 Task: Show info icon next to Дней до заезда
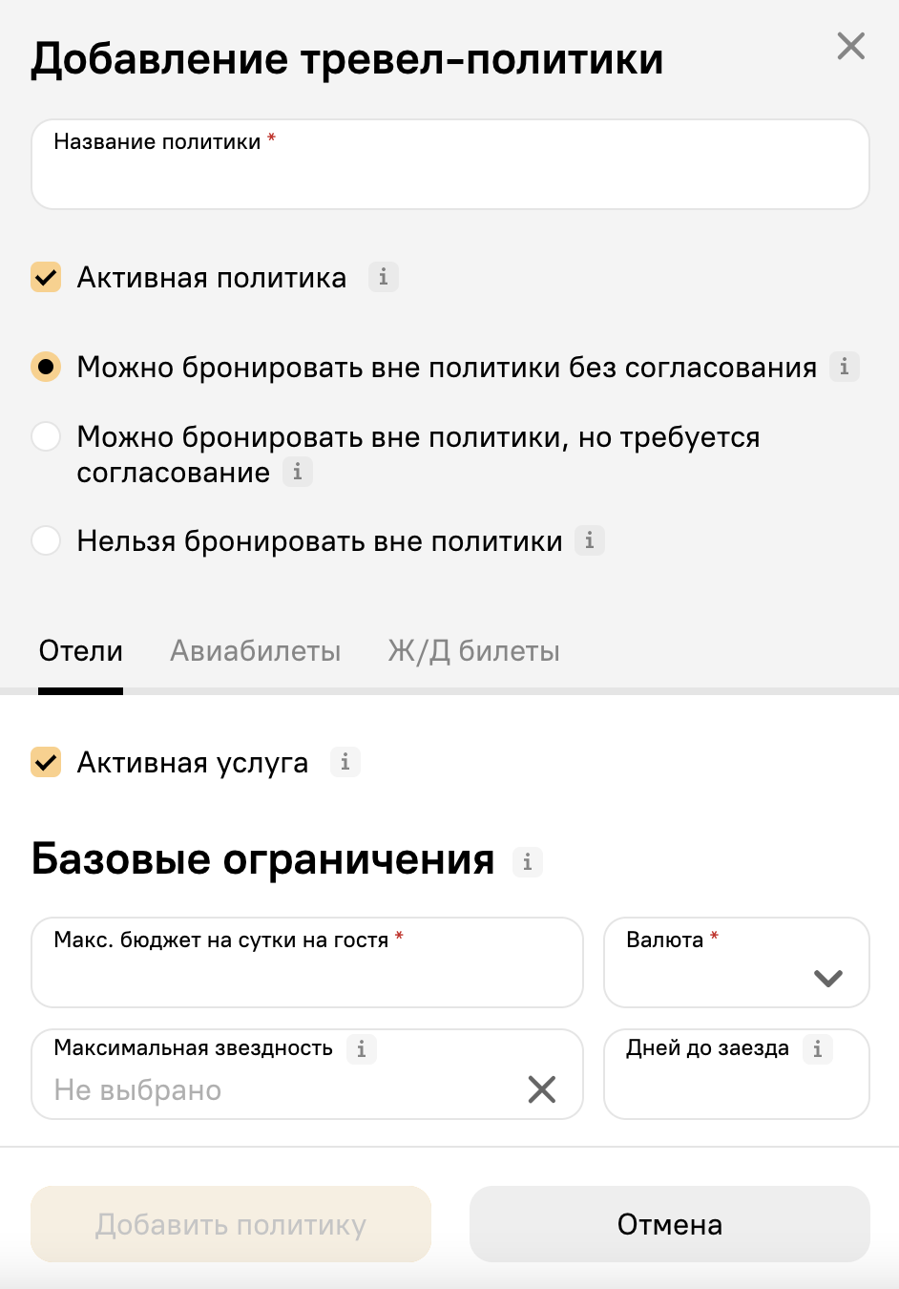click(x=818, y=1049)
